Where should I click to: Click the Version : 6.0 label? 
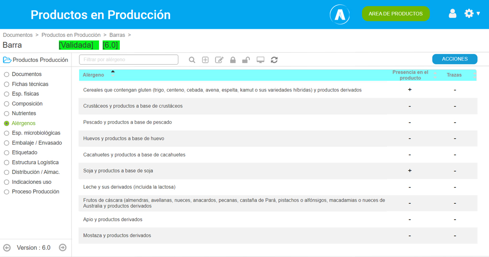click(34, 247)
